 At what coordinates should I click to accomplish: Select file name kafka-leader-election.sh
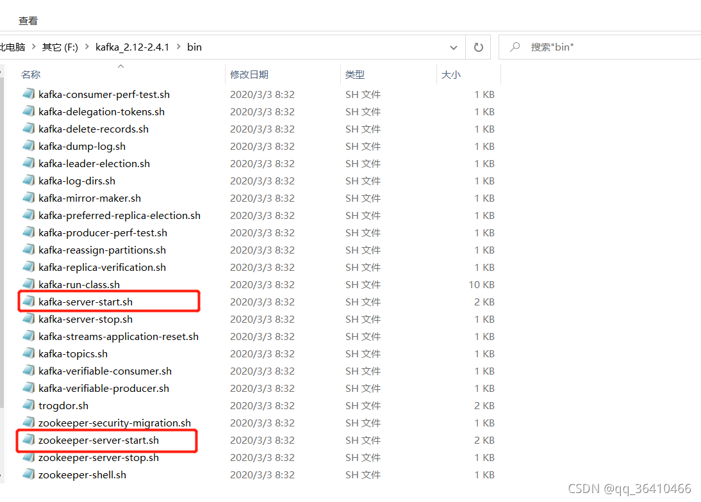(94, 163)
